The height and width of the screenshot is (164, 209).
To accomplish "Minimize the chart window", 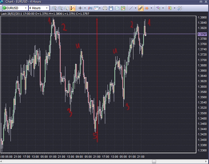I will point(201,2).
